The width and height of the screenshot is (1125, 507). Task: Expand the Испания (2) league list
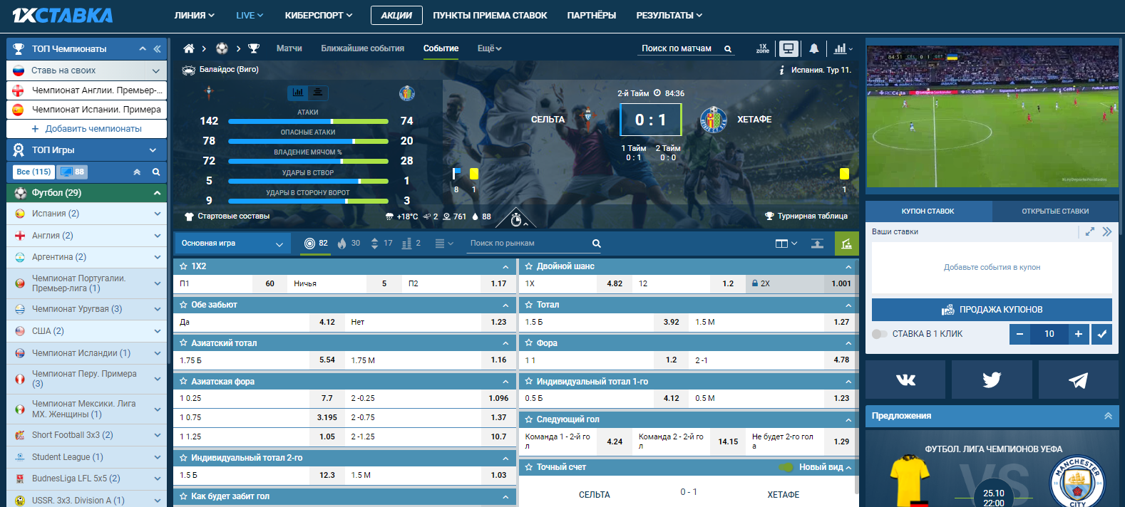(157, 214)
